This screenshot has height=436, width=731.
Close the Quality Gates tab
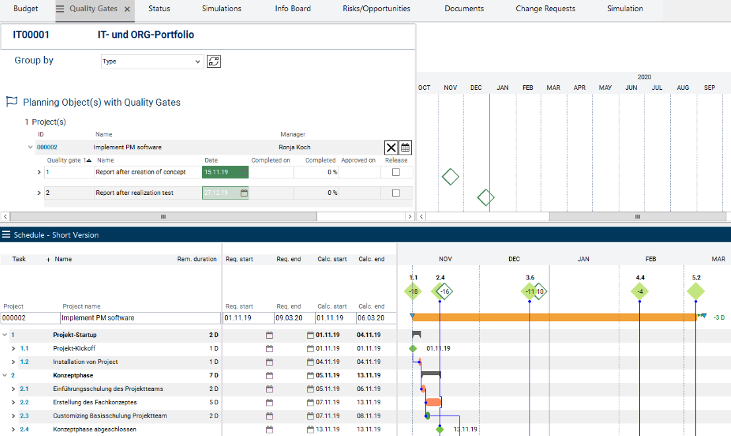(x=127, y=9)
